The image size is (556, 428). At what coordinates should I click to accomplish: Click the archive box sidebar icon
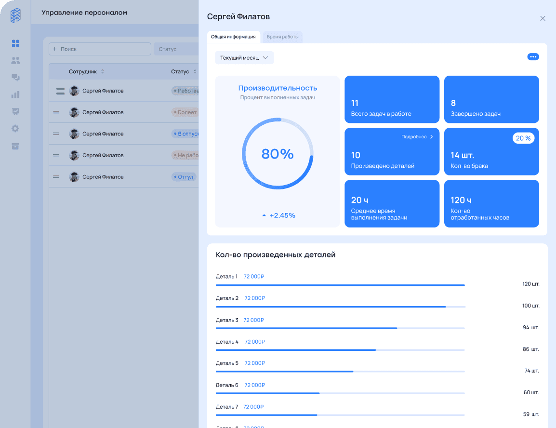[x=15, y=146]
